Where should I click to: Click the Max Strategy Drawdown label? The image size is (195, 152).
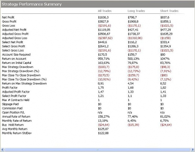tap(17, 67)
